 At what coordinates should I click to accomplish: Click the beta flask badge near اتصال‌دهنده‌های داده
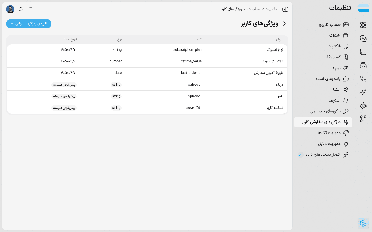(300, 155)
